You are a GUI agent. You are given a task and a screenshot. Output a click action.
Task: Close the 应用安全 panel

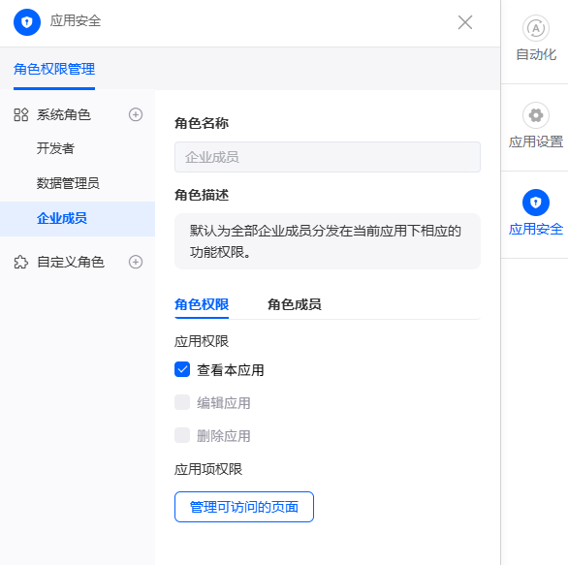pyautogui.click(x=465, y=22)
